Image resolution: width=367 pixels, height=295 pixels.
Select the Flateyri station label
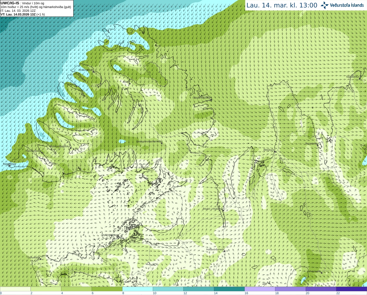point(72,84)
